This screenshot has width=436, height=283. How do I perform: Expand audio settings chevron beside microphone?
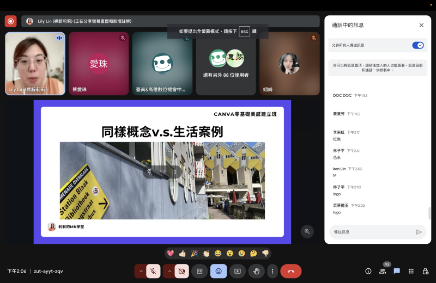pos(141,272)
